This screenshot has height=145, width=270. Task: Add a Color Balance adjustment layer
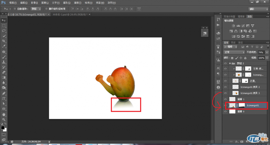[236, 31]
